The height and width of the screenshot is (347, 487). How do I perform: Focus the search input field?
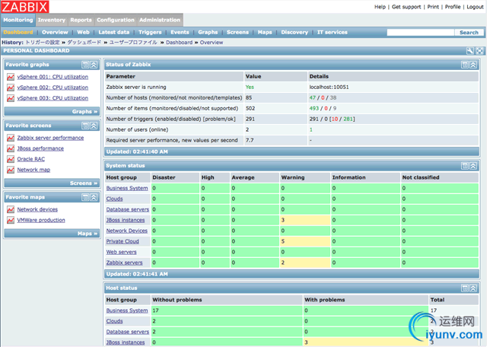(421, 33)
